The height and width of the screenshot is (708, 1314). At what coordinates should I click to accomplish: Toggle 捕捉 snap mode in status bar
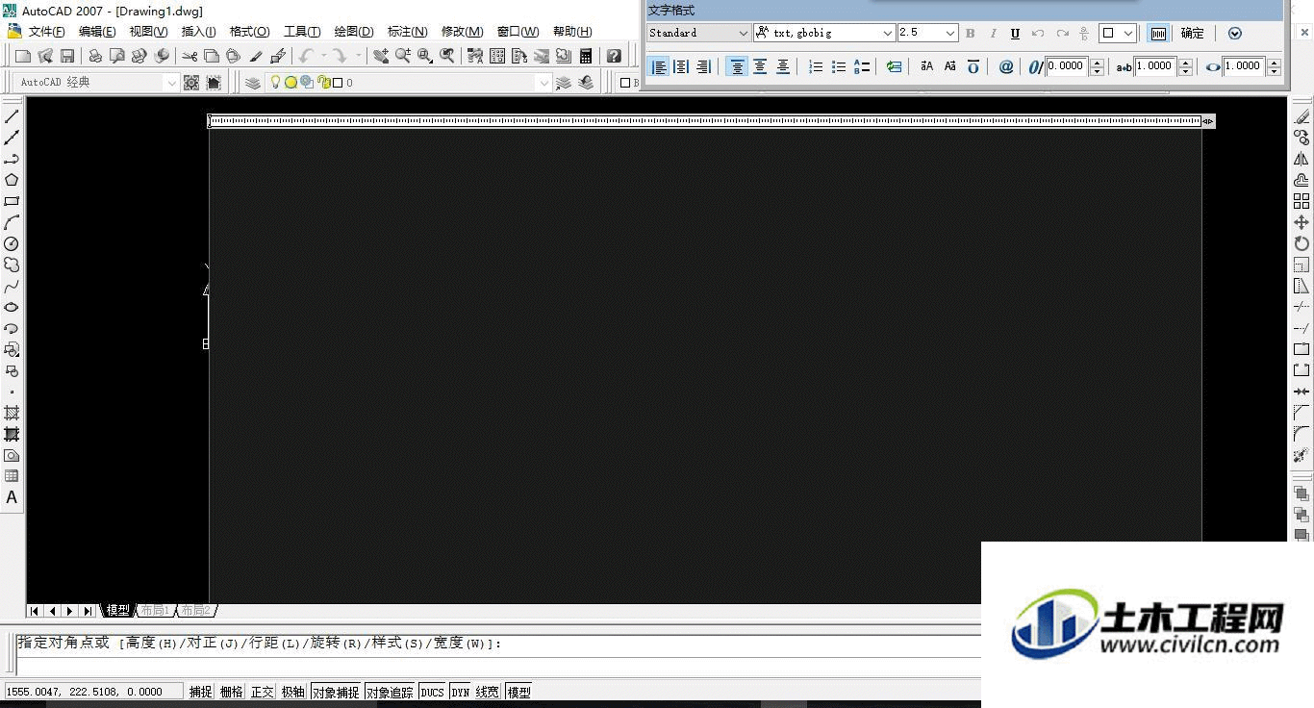click(x=200, y=692)
